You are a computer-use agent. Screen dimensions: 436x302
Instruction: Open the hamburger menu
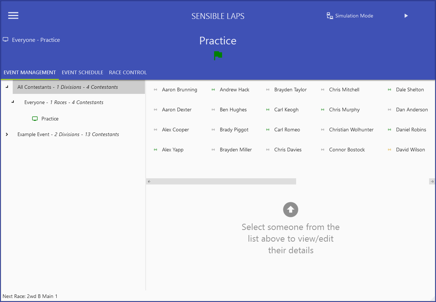(x=13, y=15)
